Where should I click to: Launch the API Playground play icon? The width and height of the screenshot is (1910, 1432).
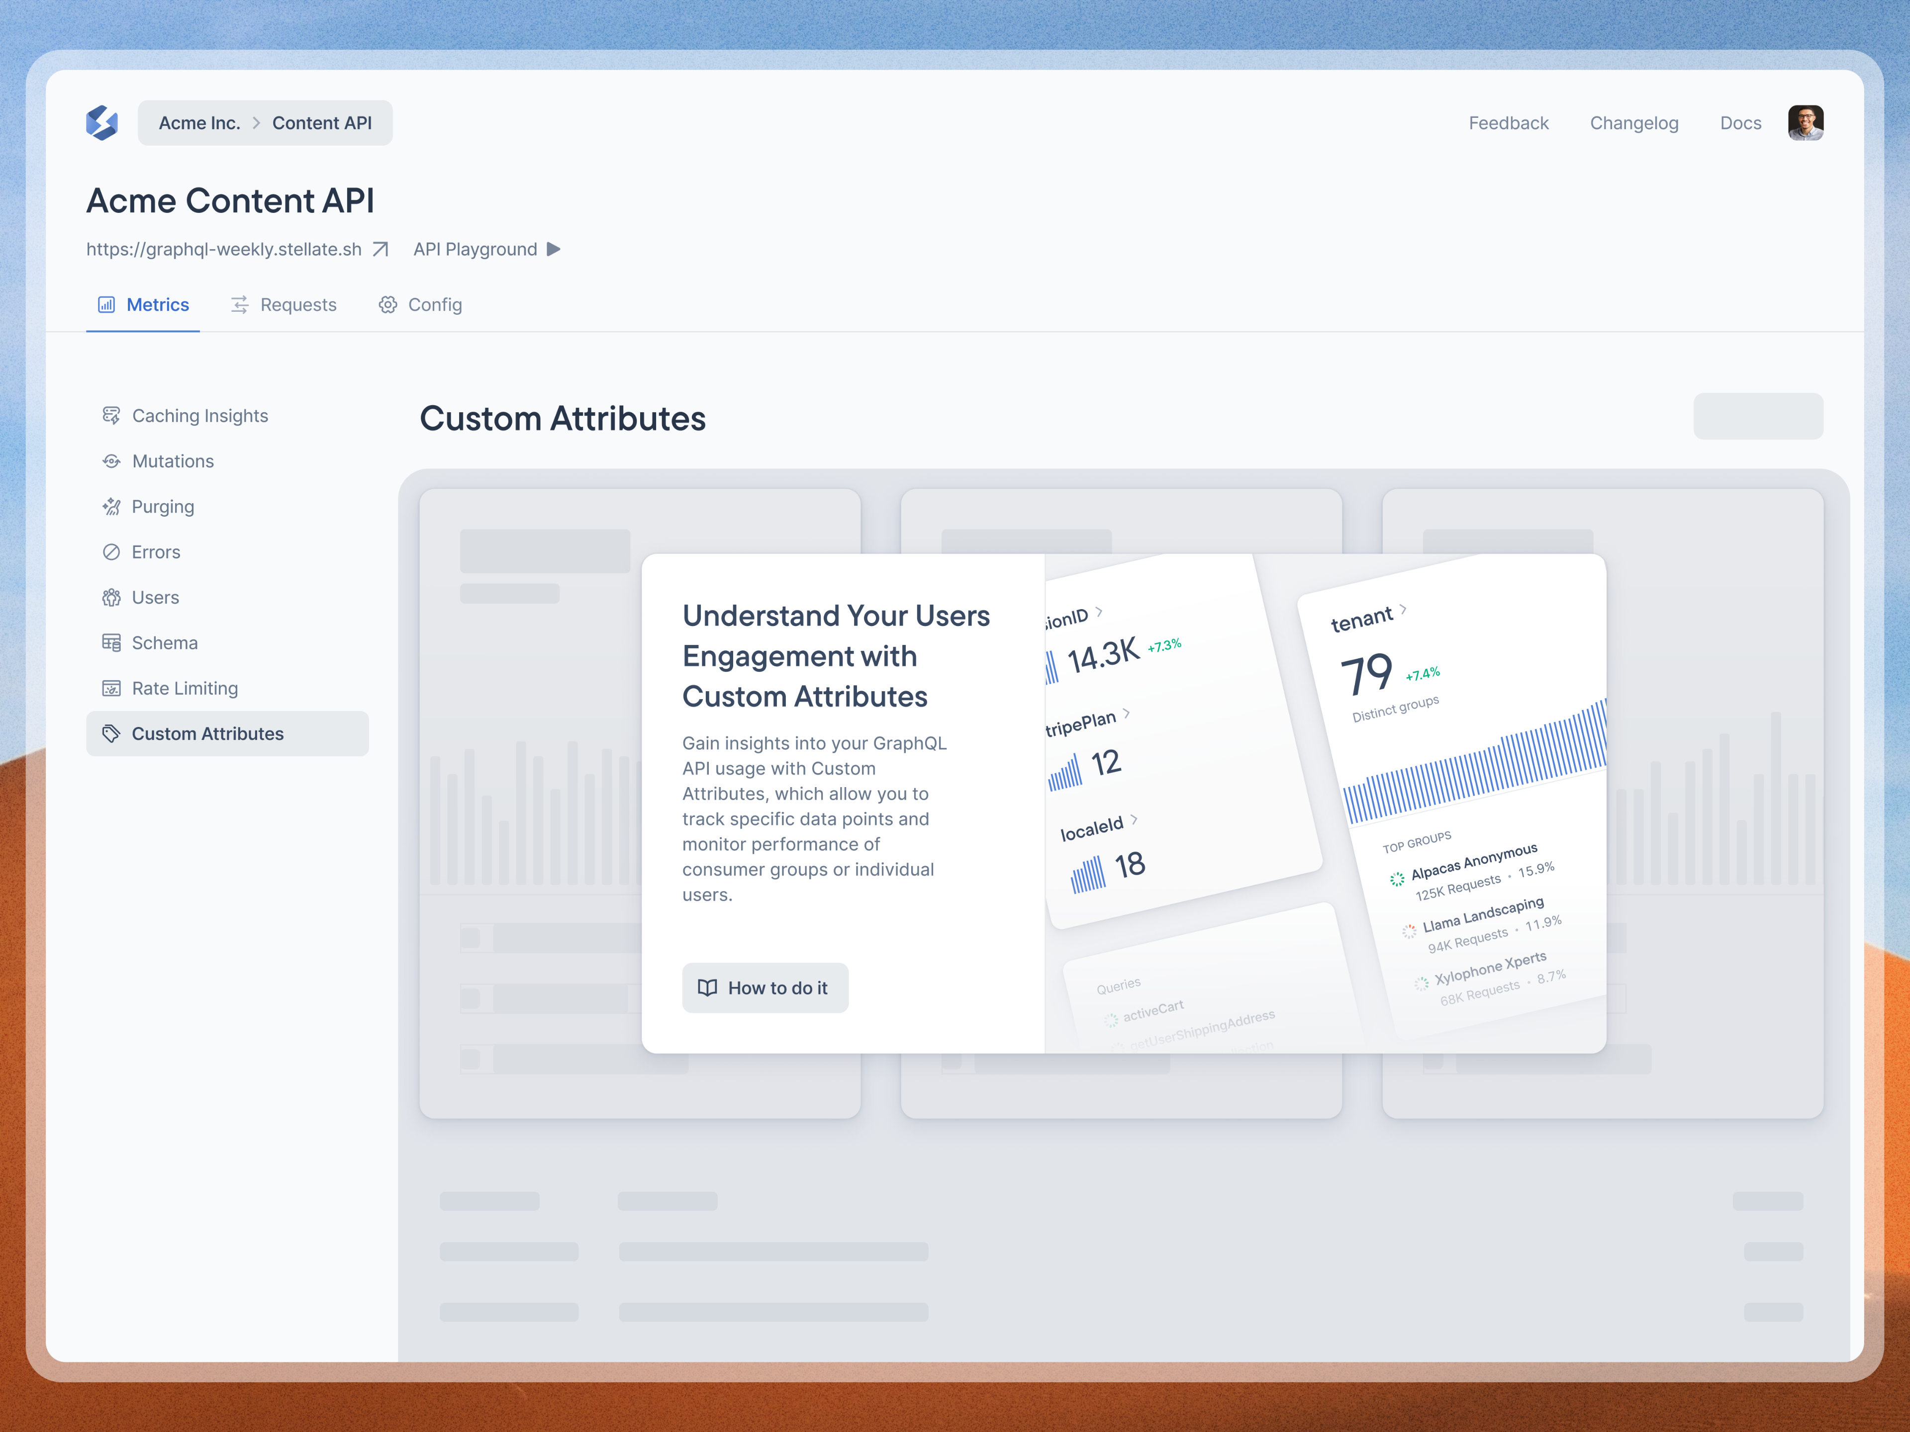[554, 249]
